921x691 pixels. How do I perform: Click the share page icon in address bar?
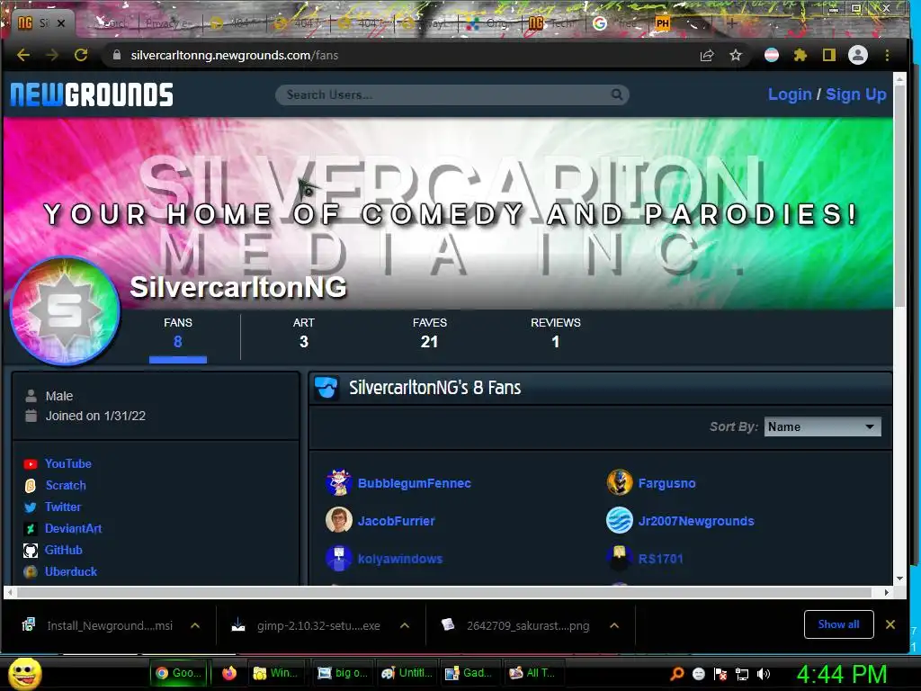click(707, 55)
